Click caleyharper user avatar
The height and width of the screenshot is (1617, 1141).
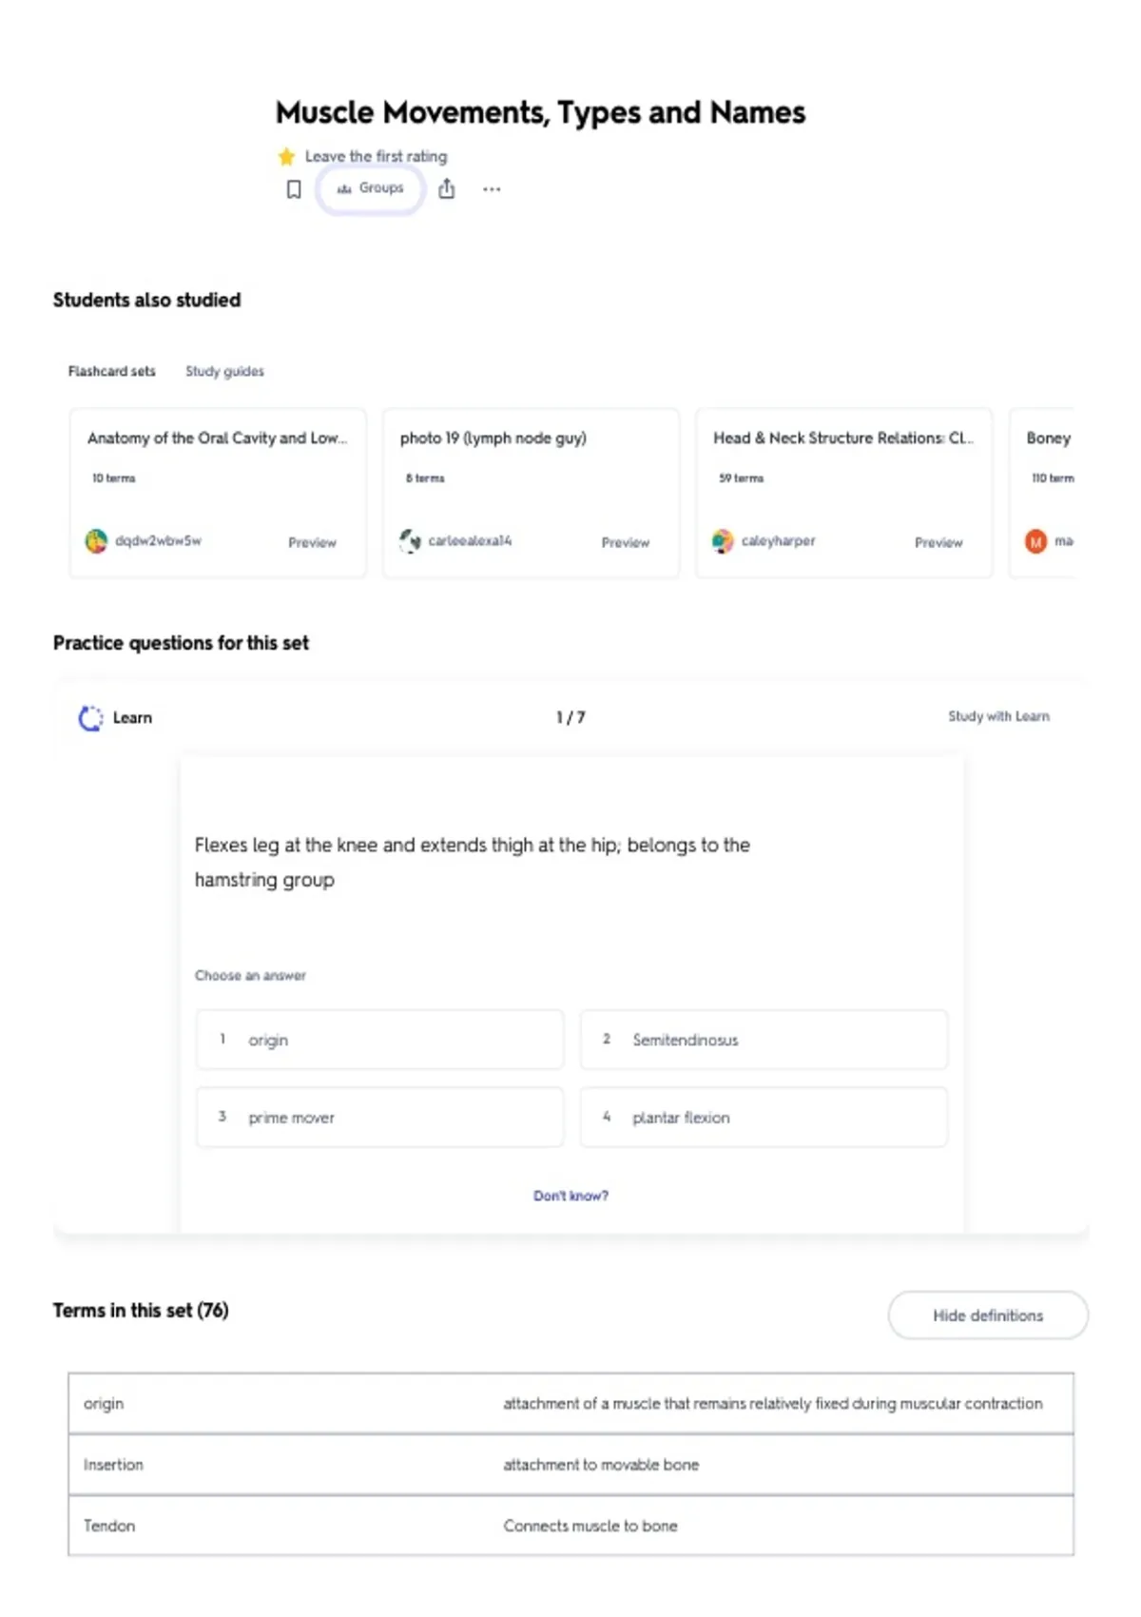pyautogui.click(x=723, y=541)
